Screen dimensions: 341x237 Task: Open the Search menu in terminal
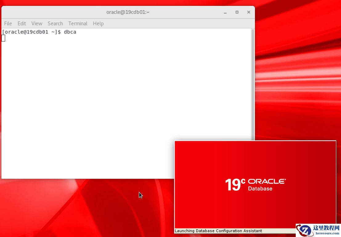(x=55, y=23)
